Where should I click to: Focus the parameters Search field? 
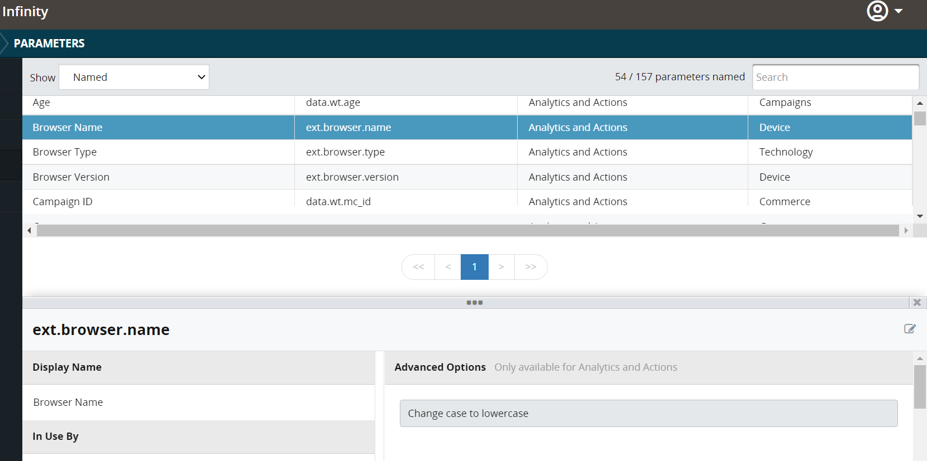pyautogui.click(x=835, y=77)
